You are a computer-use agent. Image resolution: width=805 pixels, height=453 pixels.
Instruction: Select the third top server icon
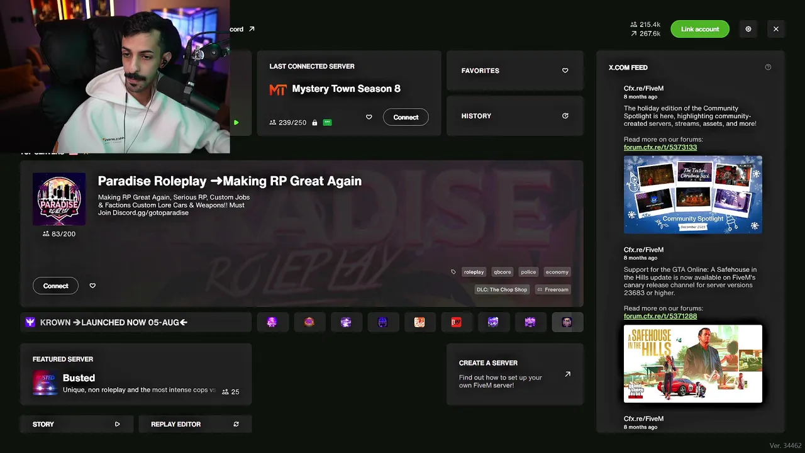tap(346, 322)
